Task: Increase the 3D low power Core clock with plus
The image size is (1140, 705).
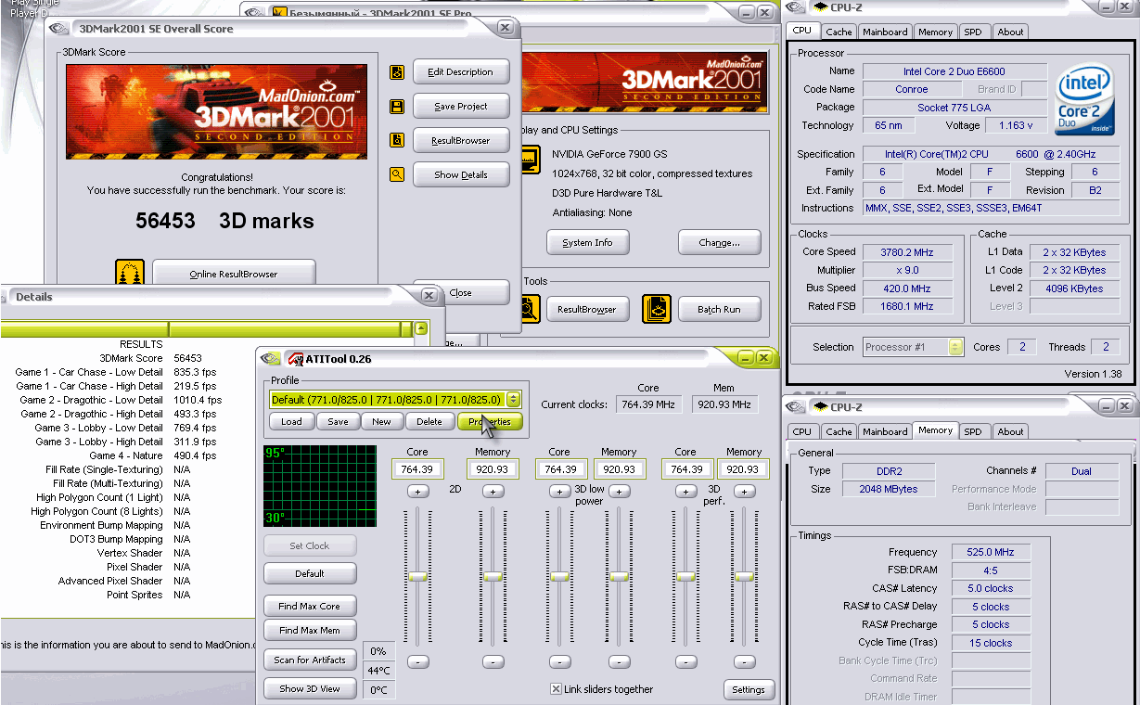Action: 559,491
